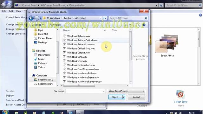203x114 pixels.
Task: Click the taskbar volume speaker icon
Action: (181, 113)
